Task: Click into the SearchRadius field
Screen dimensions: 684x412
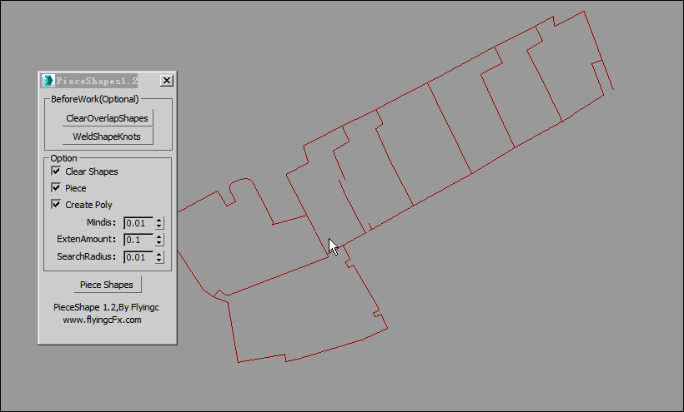Action: 138,257
